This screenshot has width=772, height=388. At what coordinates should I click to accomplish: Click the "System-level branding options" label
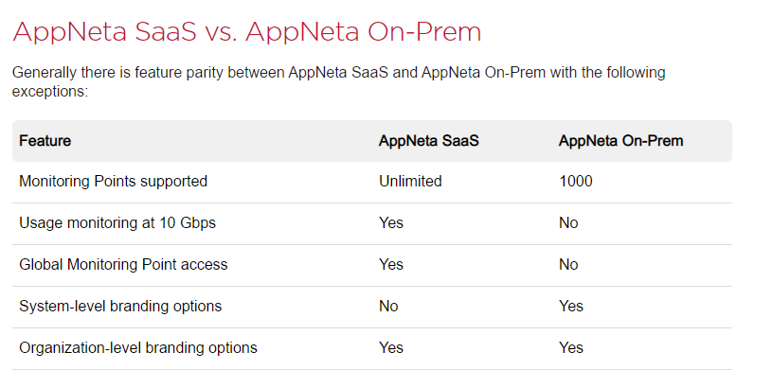point(120,306)
